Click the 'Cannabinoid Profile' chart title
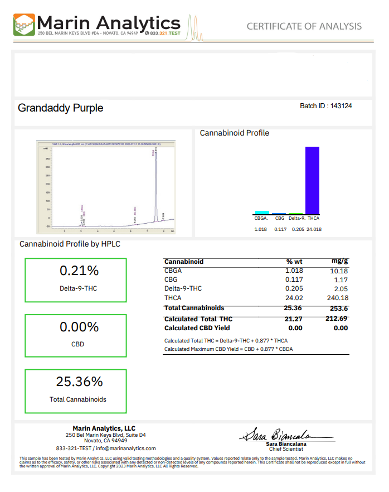The height and width of the screenshot is (492, 389). (235, 133)
